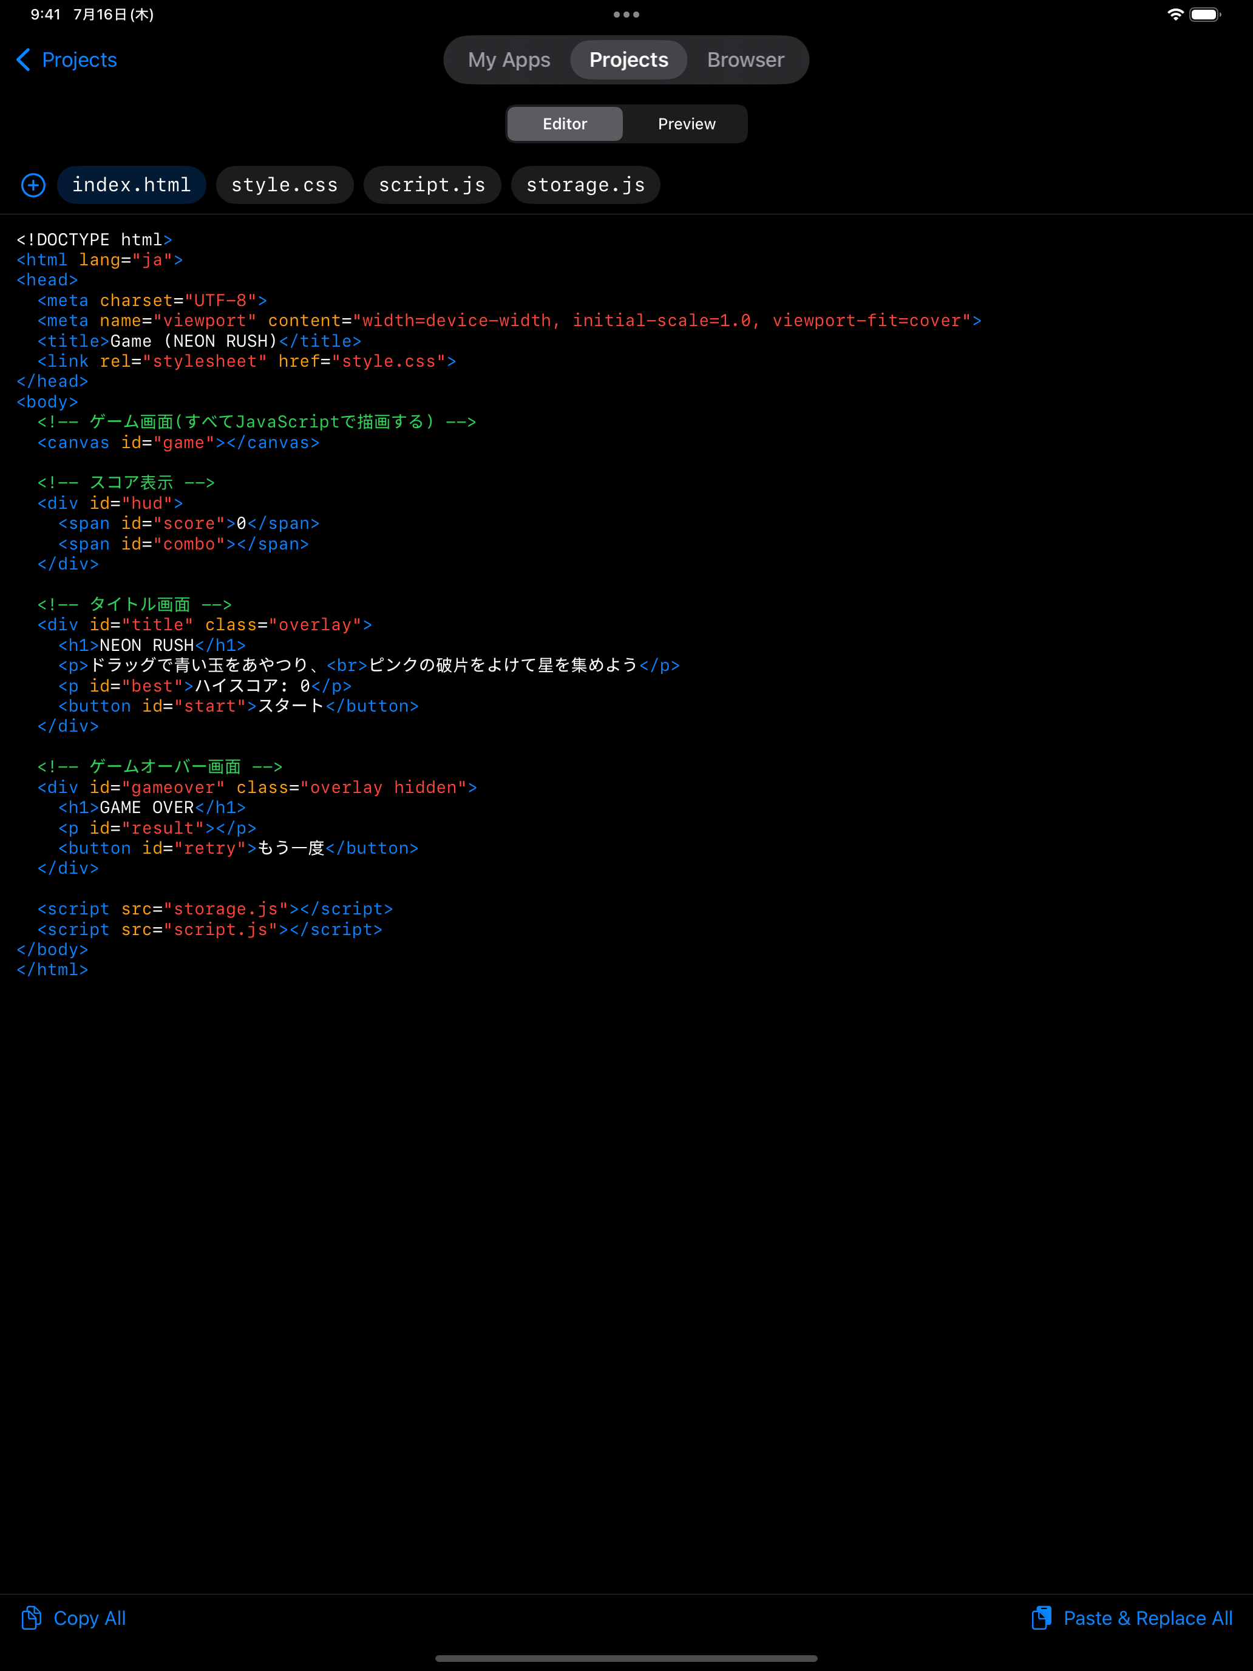
Task: Click the button id="retry" もう一度 line
Action: point(239,848)
